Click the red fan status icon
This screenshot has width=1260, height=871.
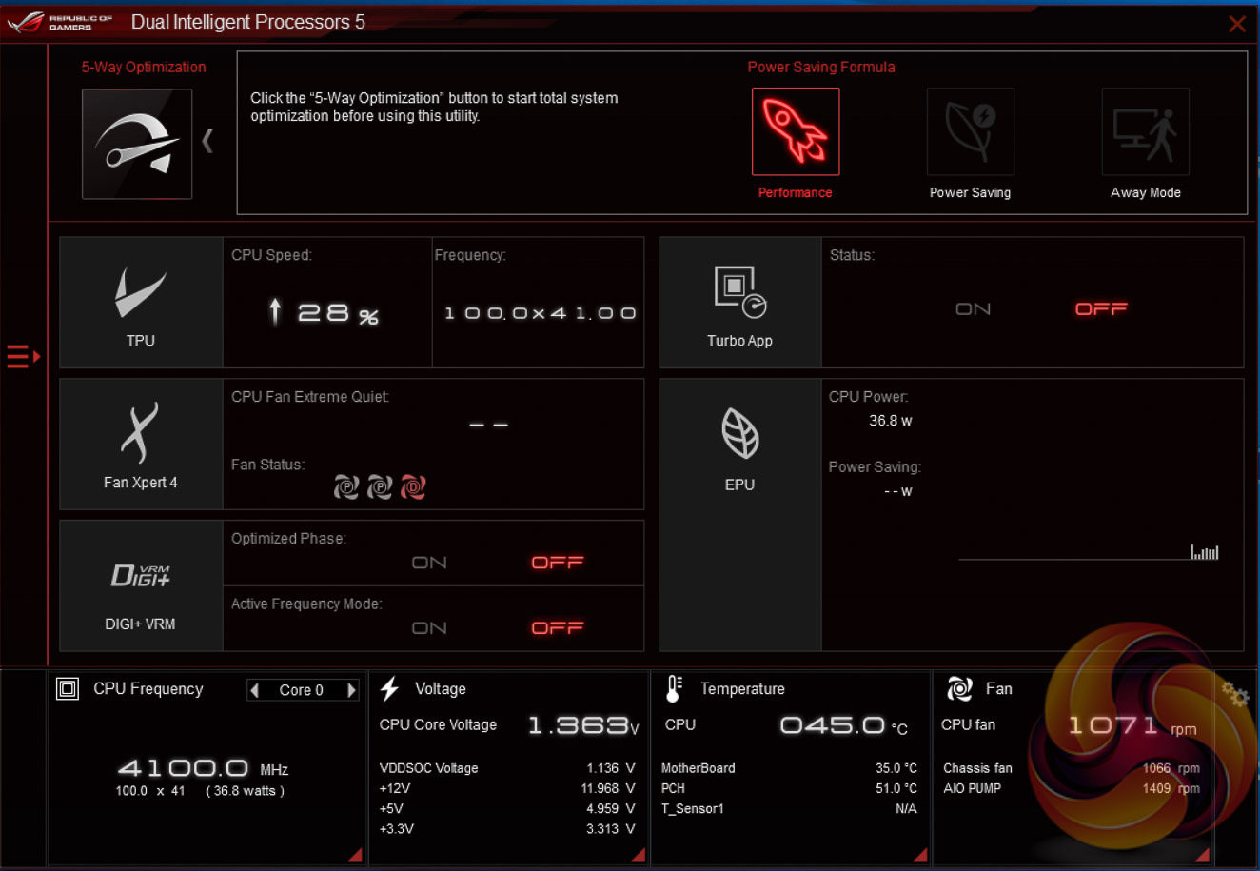click(413, 487)
